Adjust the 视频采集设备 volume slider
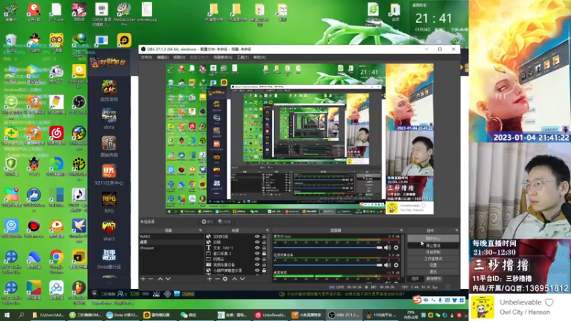 point(328,265)
